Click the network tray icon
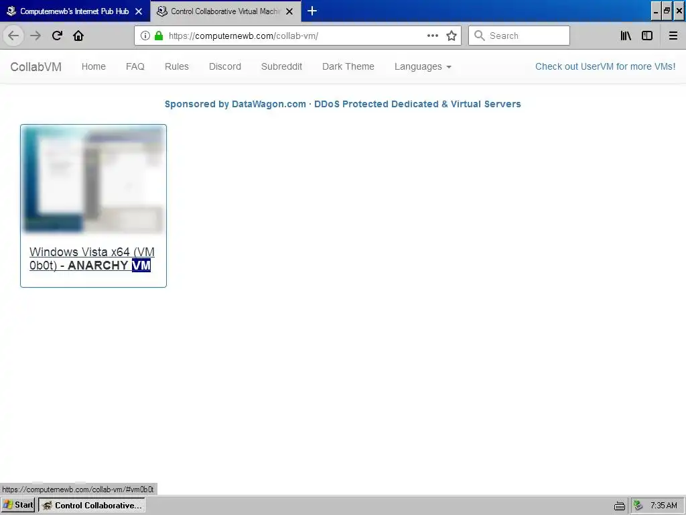The width and height of the screenshot is (686, 515). point(638,506)
